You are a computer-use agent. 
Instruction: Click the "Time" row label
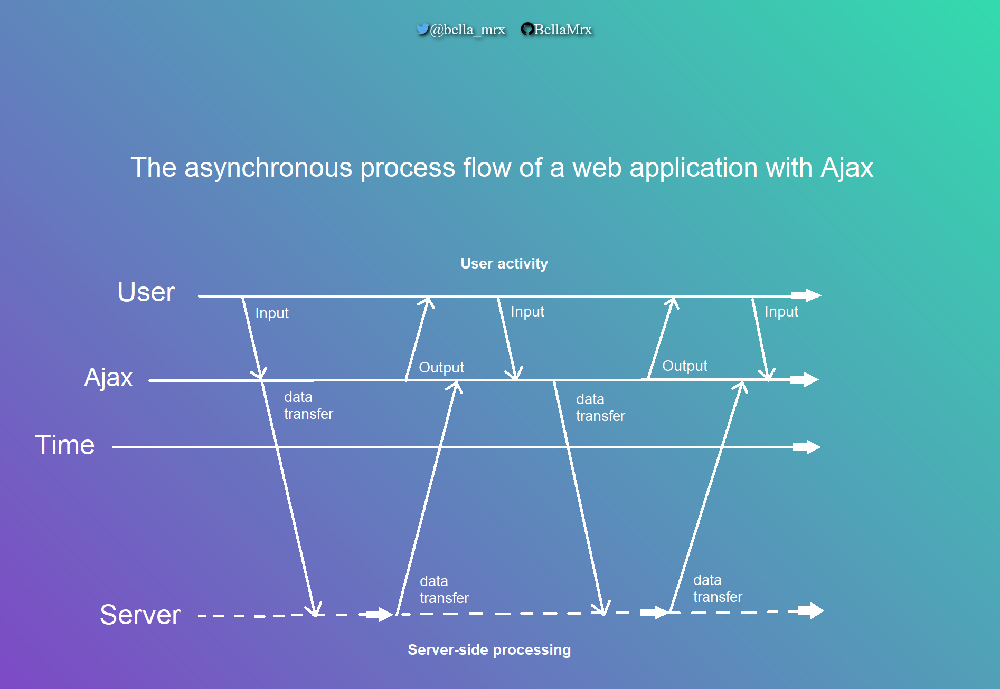65,445
